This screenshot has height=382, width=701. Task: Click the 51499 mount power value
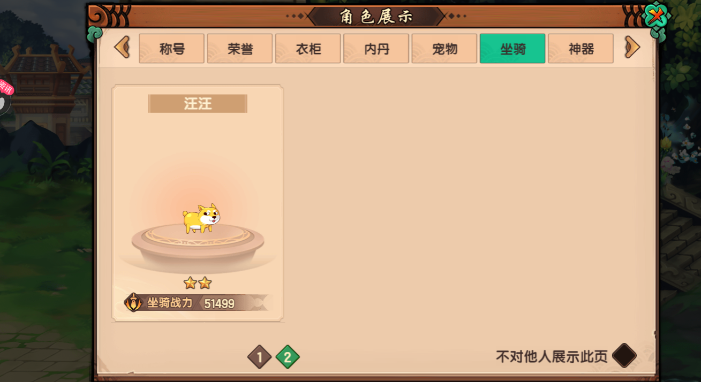click(220, 303)
